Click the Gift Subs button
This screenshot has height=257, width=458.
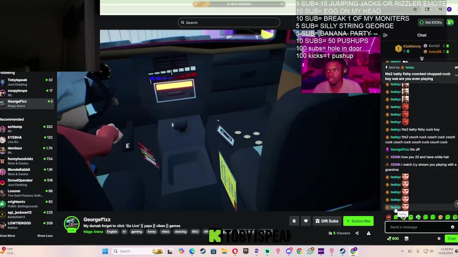point(327,221)
